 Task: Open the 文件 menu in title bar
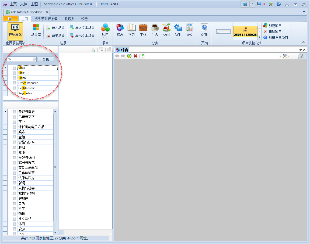click(24, 4)
